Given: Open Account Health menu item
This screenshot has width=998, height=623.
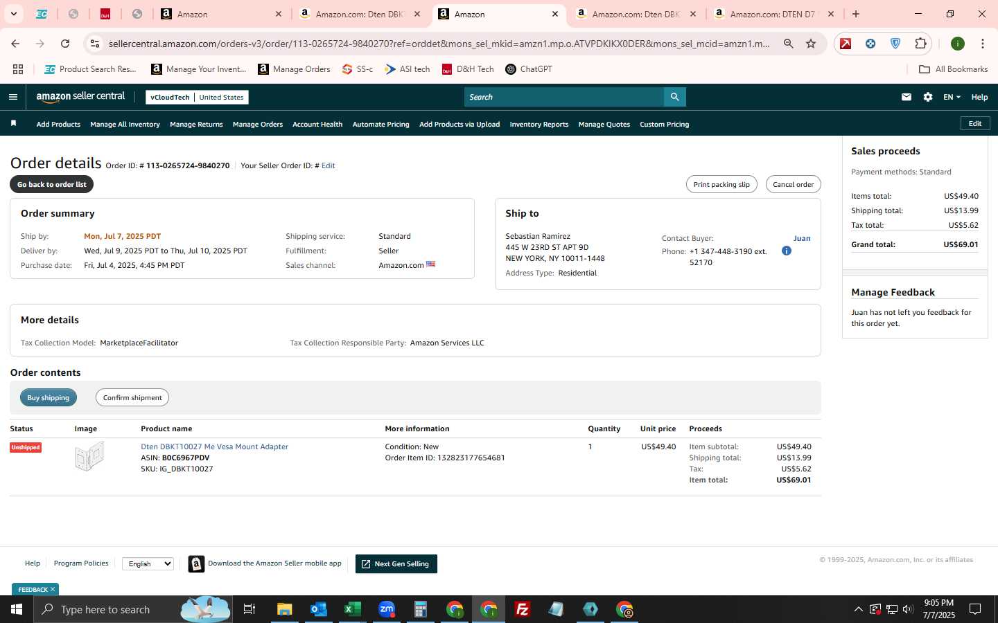Looking at the screenshot, I should pos(317,125).
